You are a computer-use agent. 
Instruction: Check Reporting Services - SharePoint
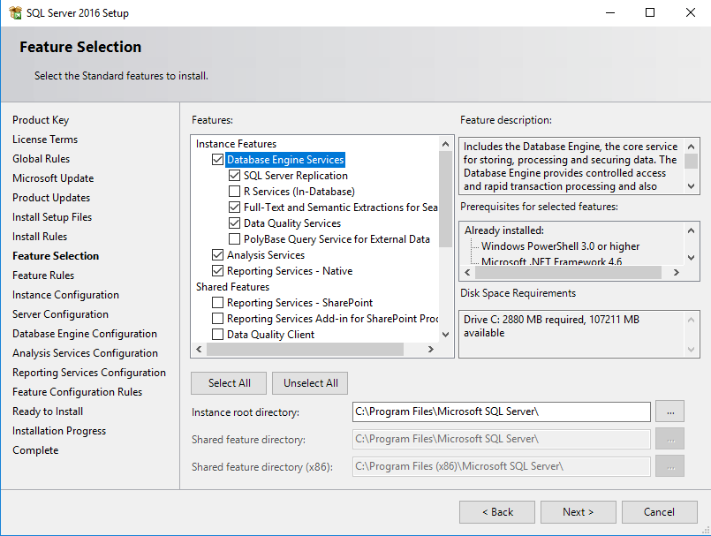[x=217, y=303]
